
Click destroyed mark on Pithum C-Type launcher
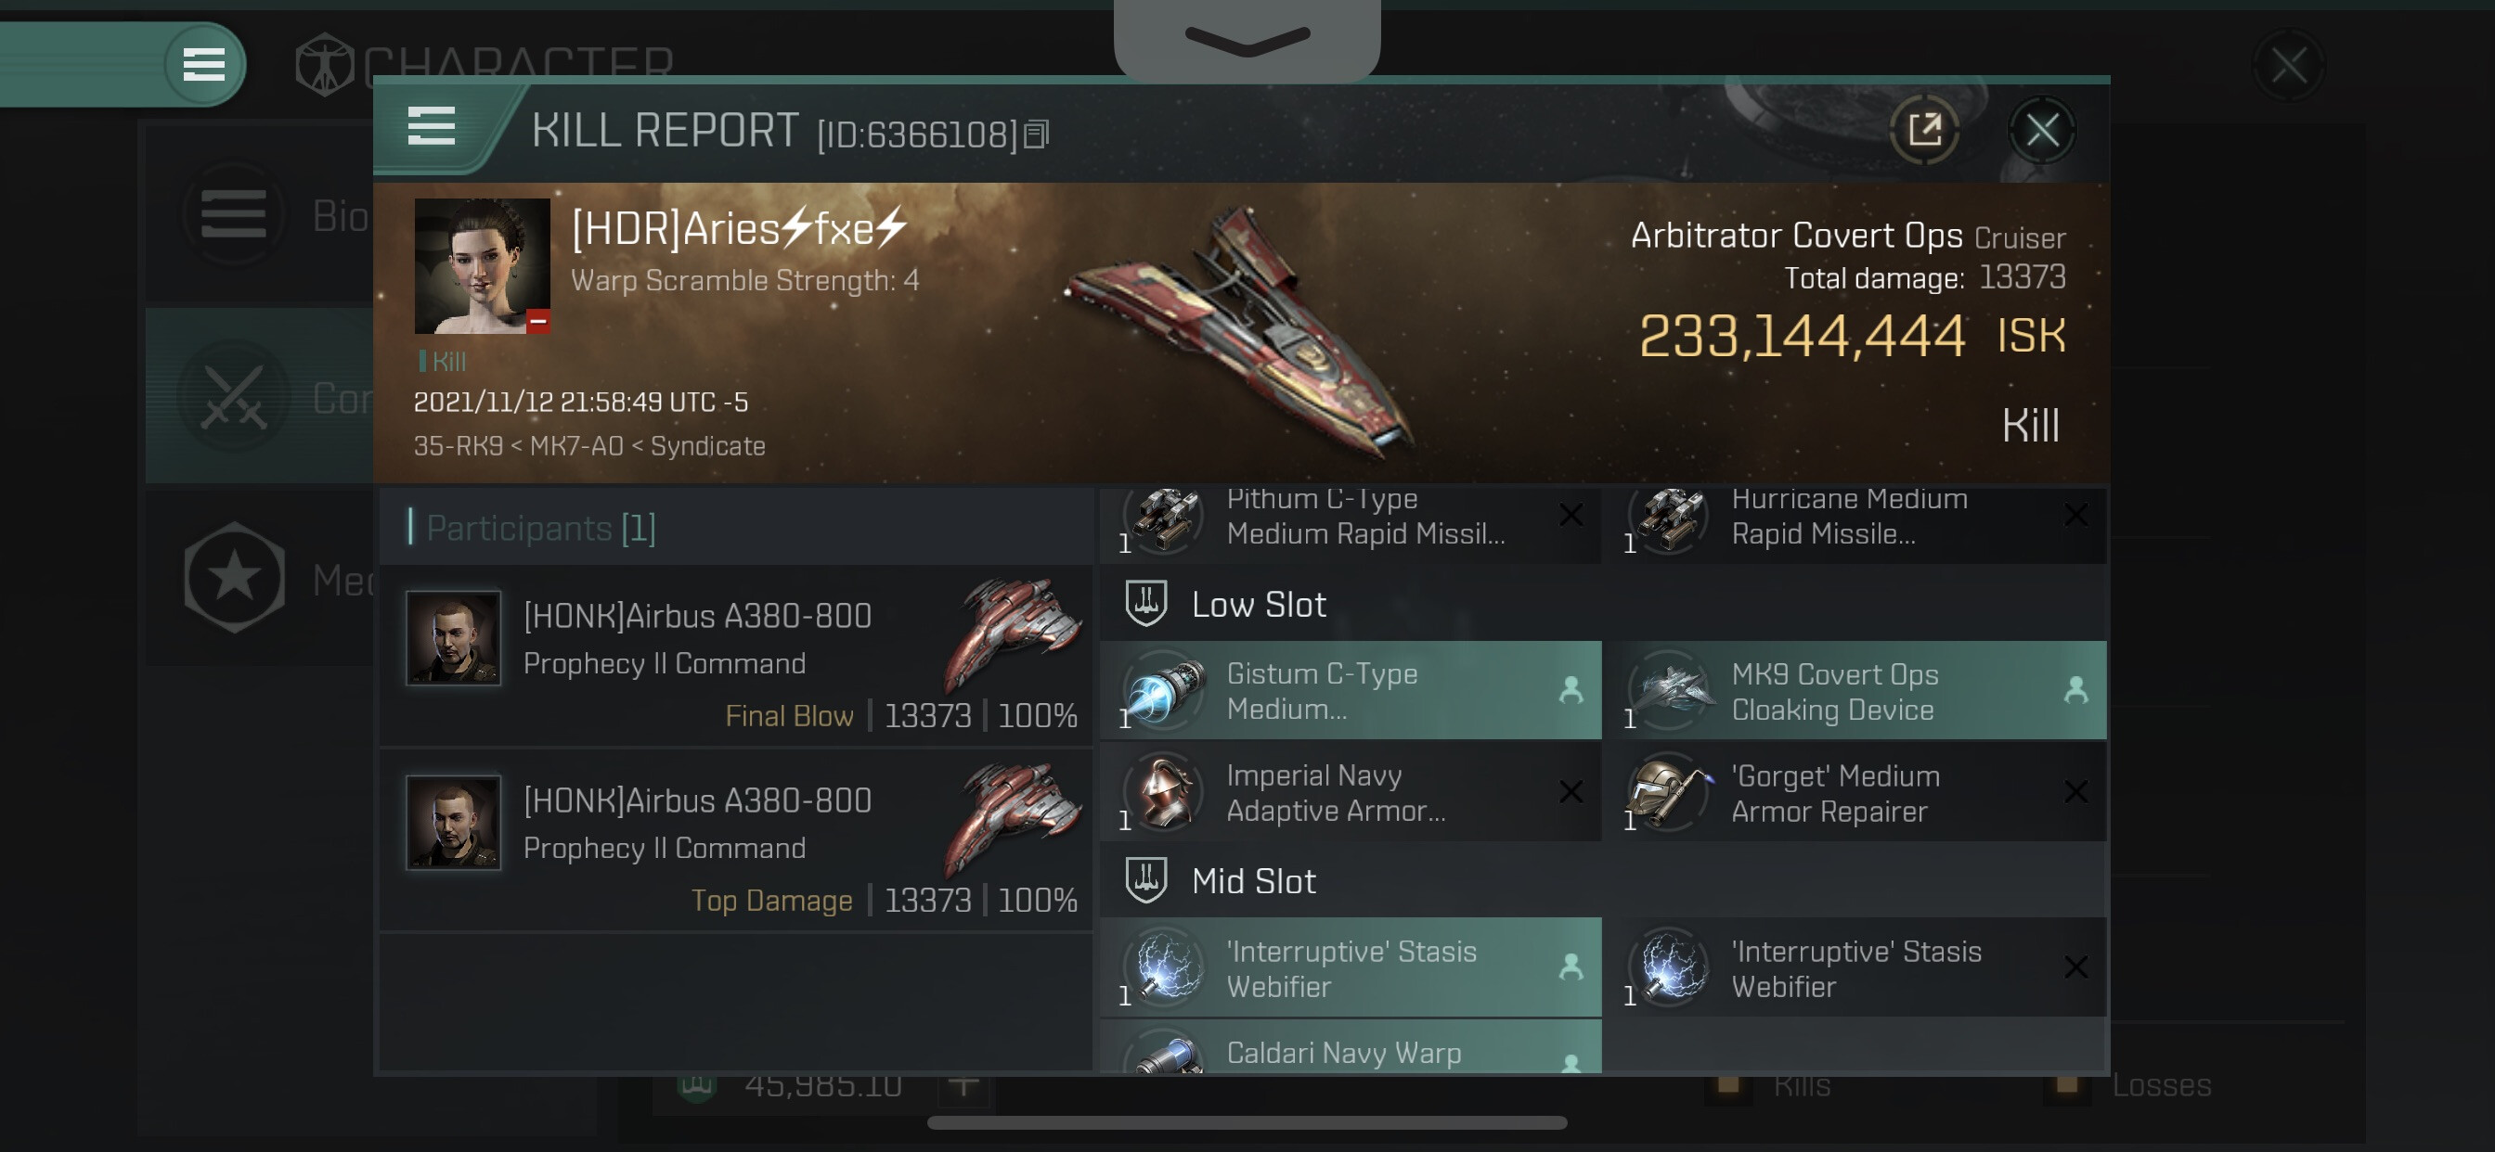pos(1570,516)
